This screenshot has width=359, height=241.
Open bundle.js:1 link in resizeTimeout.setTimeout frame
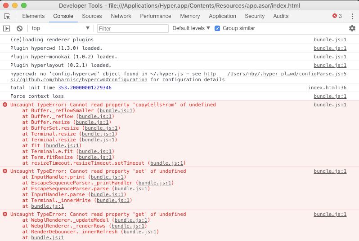point(166,163)
